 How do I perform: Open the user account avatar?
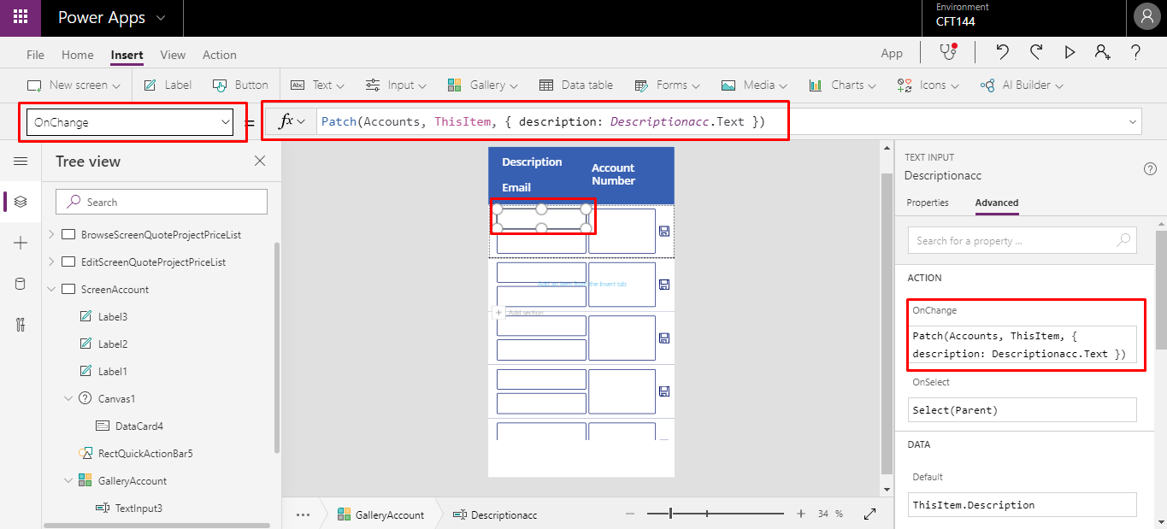click(x=1146, y=17)
